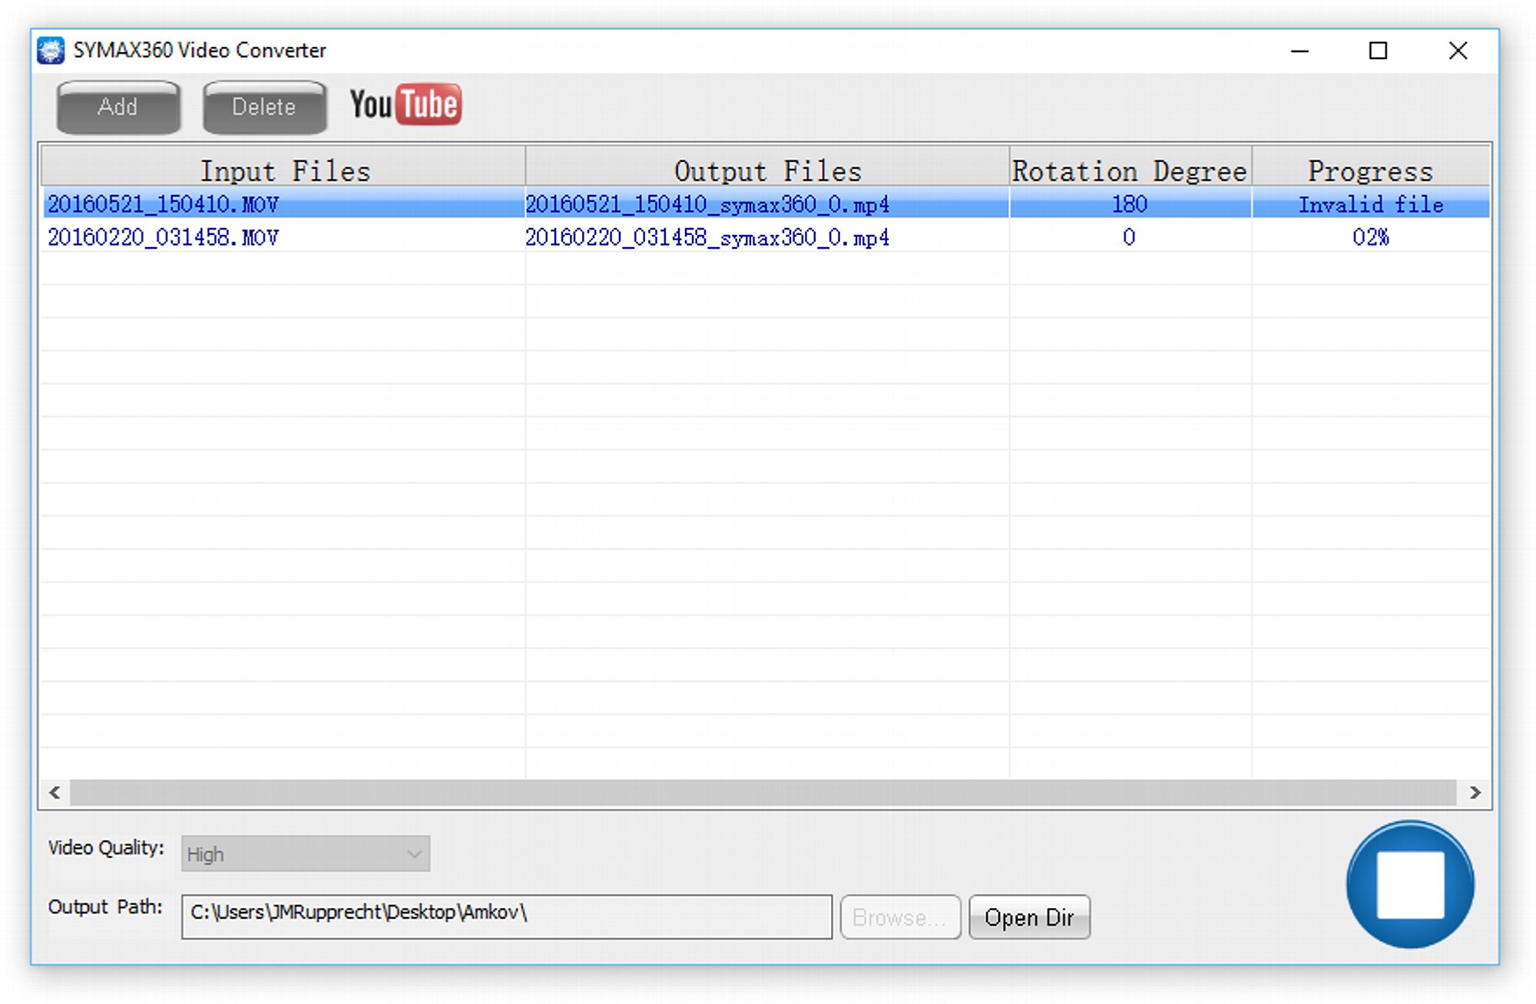Select the 20160521_150410.MOV input row
This screenshot has width=1536, height=1004.
point(163,204)
